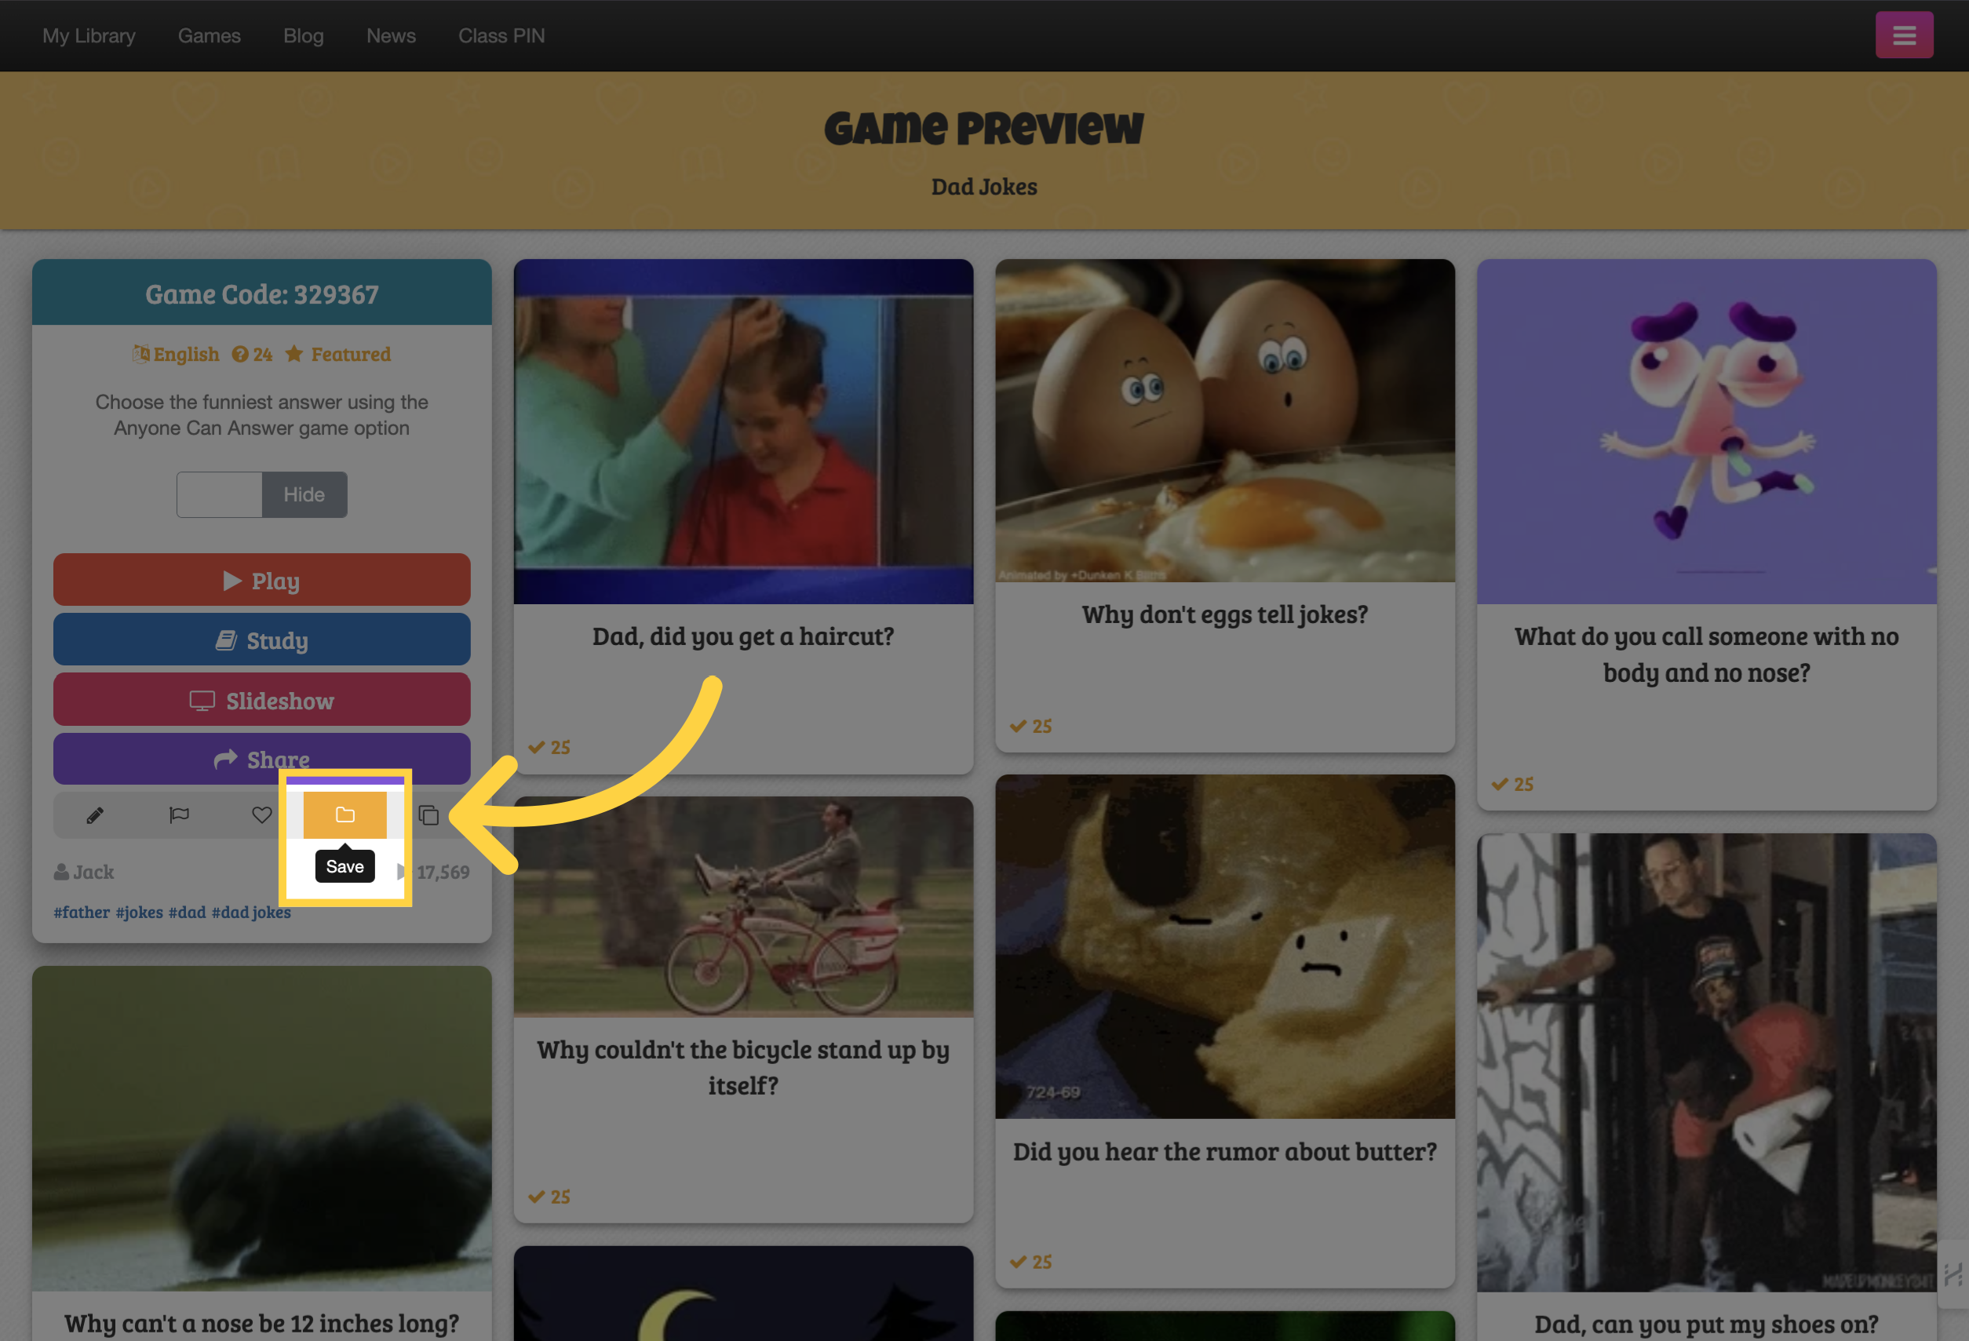Open the pink hamburger menu
Viewport: 1969px width, 1341px height.
[1904, 35]
